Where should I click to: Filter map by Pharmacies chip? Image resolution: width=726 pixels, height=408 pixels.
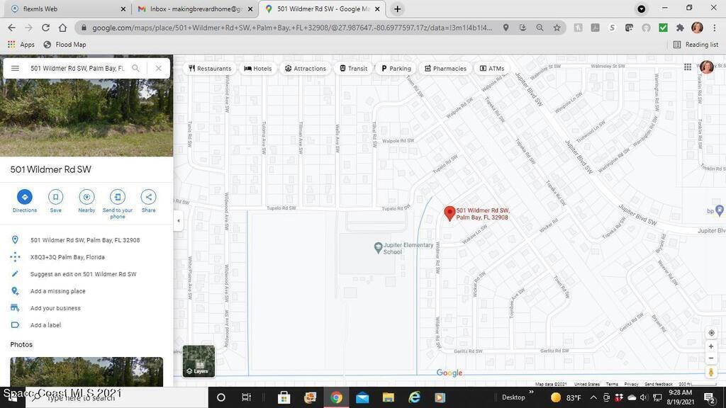[445, 69]
